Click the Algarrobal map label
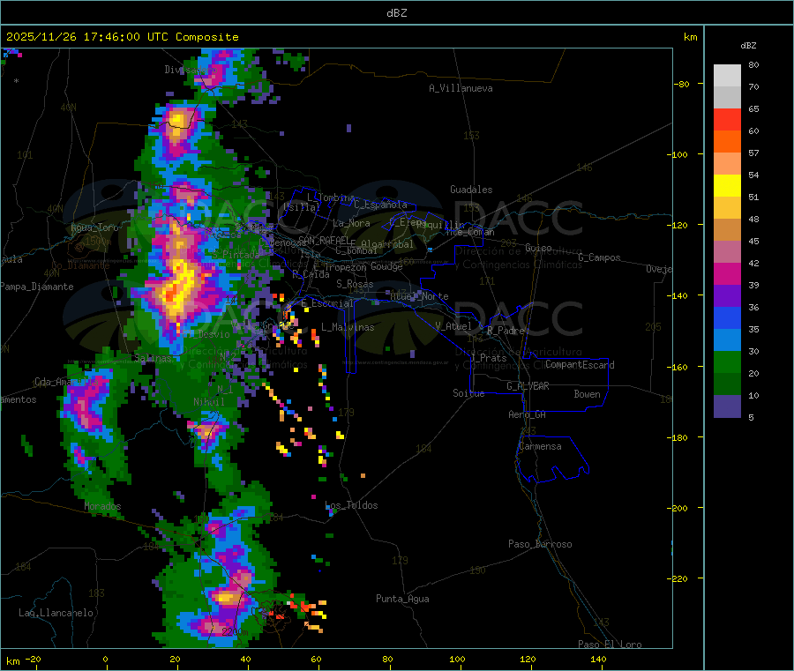The image size is (794, 671). click(387, 244)
